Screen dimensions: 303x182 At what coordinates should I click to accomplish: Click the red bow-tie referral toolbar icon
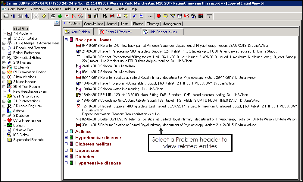click(x=112, y=16)
